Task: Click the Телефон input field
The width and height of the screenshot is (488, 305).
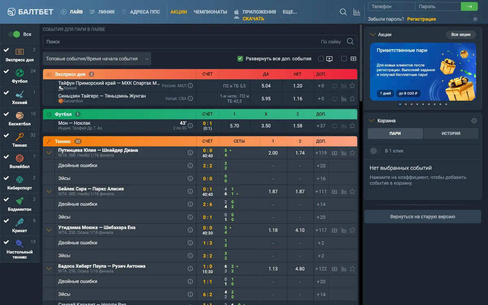Action: pos(392,7)
